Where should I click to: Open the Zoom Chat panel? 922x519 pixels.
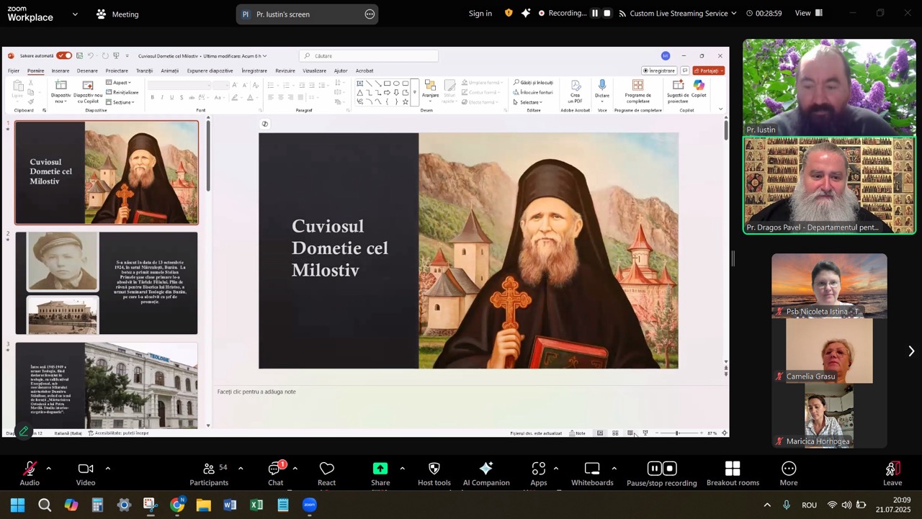[275, 472]
